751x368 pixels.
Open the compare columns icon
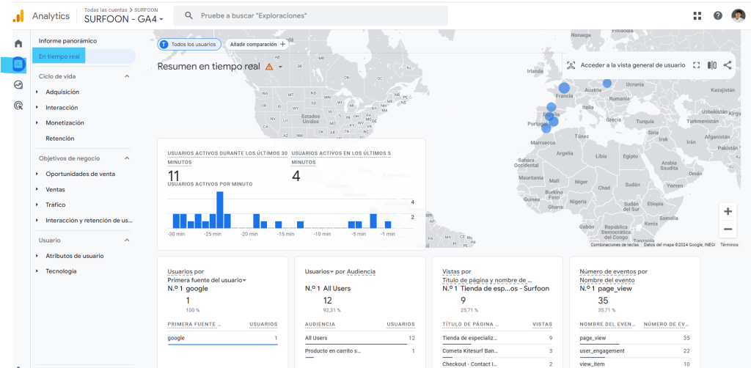click(712, 65)
